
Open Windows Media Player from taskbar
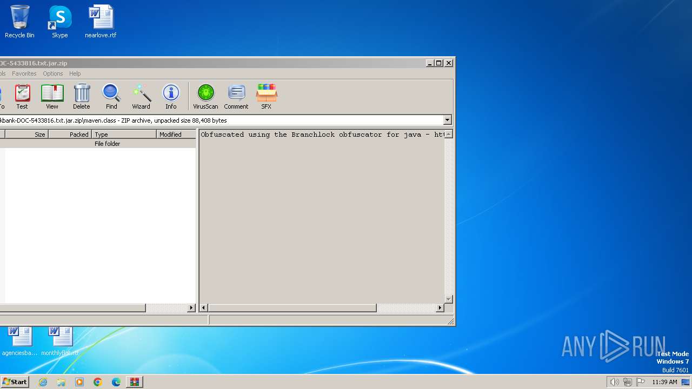tap(79, 382)
